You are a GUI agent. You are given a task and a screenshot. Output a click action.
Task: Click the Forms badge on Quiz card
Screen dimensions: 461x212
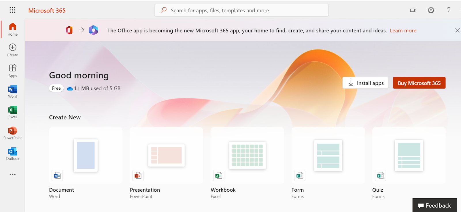(x=380, y=176)
